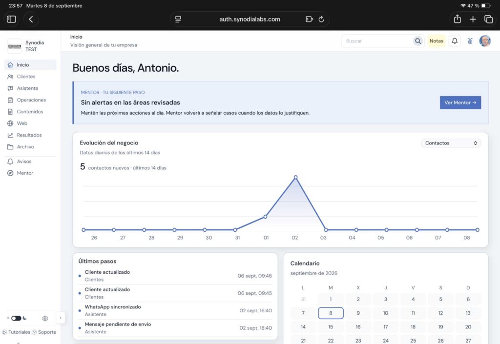Click the moon dark-mode icon
The image size is (500, 344).
click(x=25, y=318)
